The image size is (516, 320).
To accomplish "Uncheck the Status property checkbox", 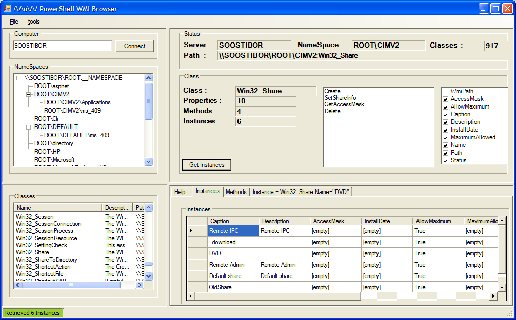I will tap(445, 160).
